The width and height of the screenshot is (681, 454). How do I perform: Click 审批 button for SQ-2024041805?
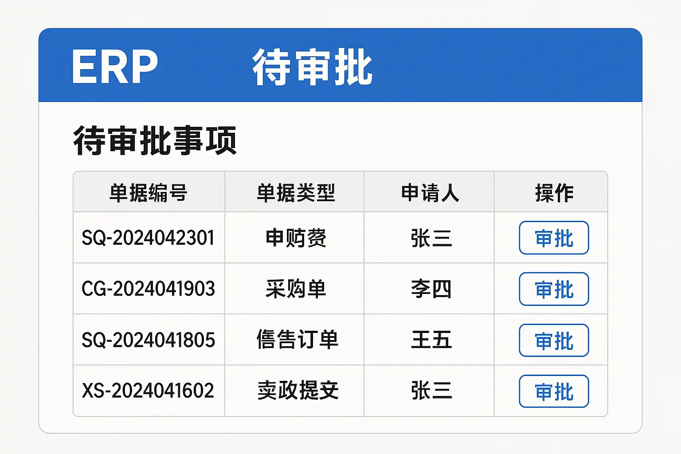tap(554, 340)
